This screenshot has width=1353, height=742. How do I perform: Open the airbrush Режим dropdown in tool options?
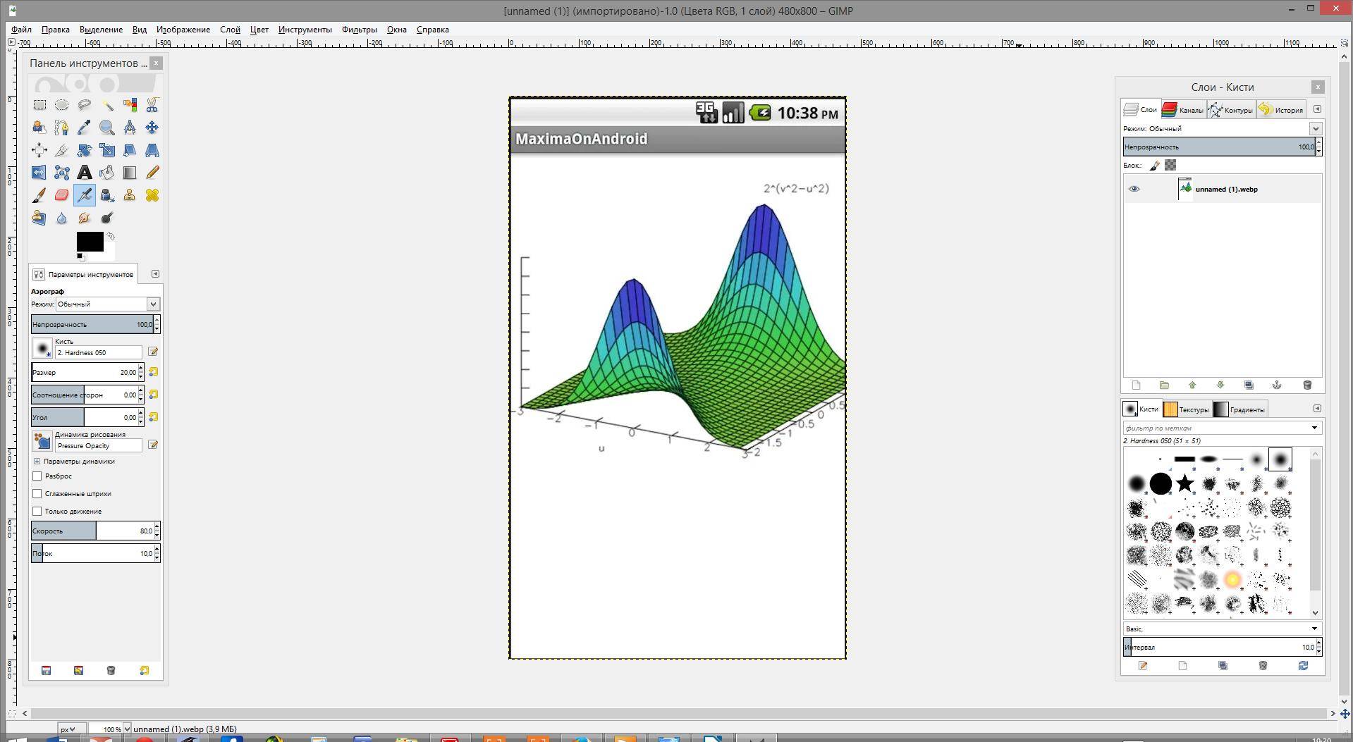(108, 304)
